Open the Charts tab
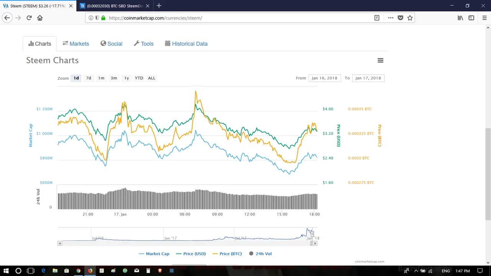 40,44
